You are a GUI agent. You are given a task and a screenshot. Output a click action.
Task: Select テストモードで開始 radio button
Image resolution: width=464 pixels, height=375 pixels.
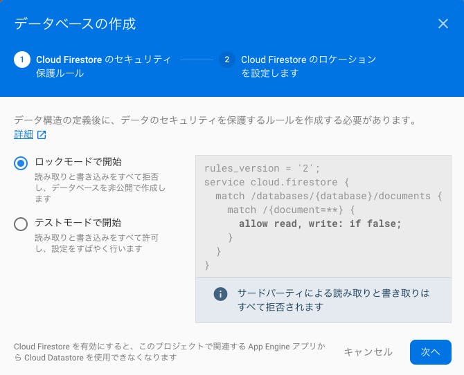[21, 224]
